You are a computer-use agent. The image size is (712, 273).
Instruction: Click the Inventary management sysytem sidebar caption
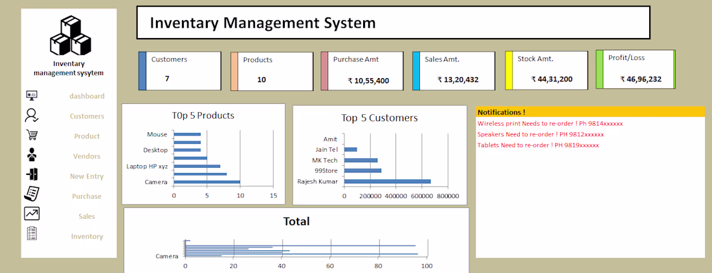tap(69, 68)
